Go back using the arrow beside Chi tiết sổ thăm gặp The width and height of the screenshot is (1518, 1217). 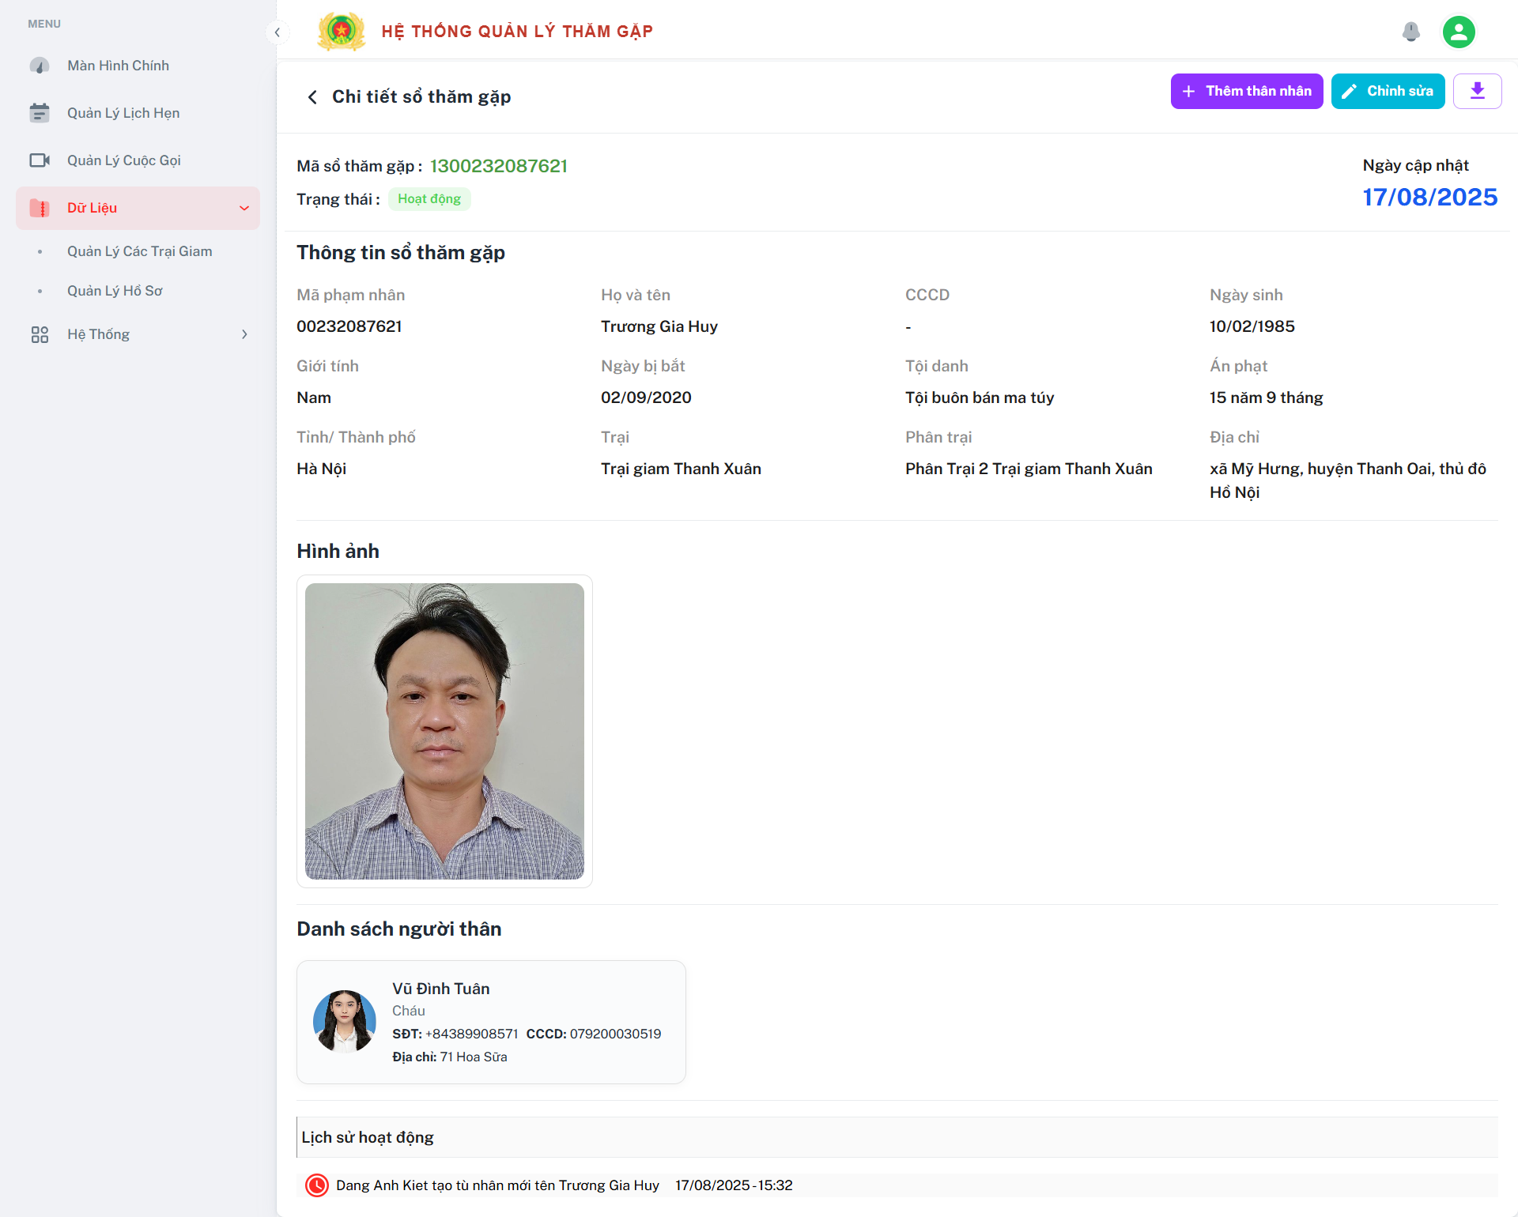tap(312, 97)
